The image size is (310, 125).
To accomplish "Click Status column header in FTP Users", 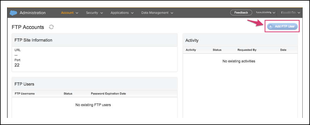I will click(68, 94).
